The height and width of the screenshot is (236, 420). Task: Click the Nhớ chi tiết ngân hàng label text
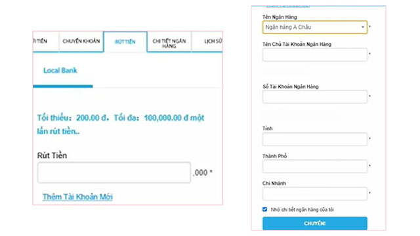(x=302, y=210)
